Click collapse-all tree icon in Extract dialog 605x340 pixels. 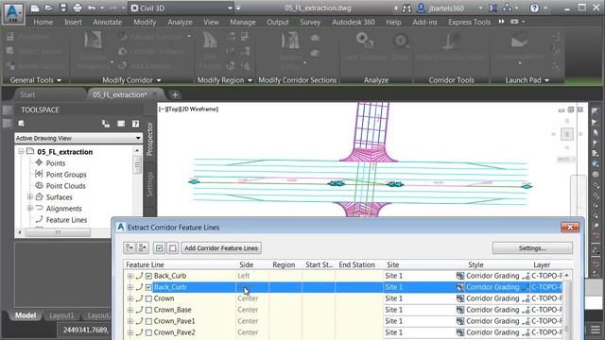pos(143,247)
